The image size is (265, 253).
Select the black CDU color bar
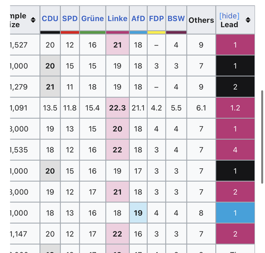pyautogui.click(x=50, y=32)
